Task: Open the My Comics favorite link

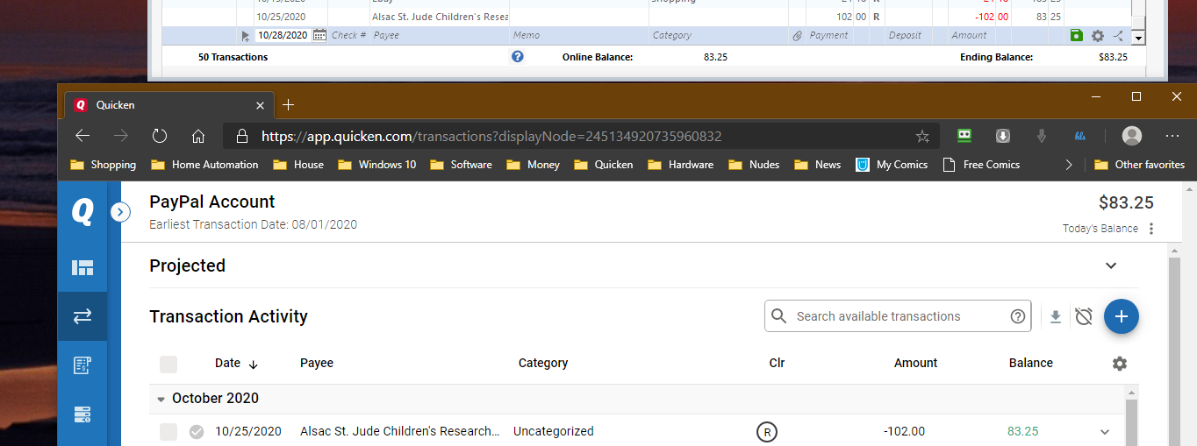Action: click(x=892, y=165)
